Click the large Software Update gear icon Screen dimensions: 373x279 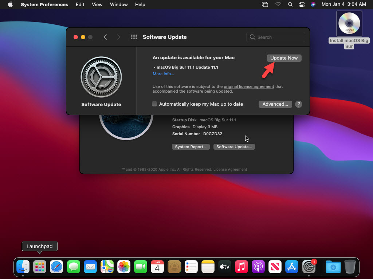click(x=101, y=77)
